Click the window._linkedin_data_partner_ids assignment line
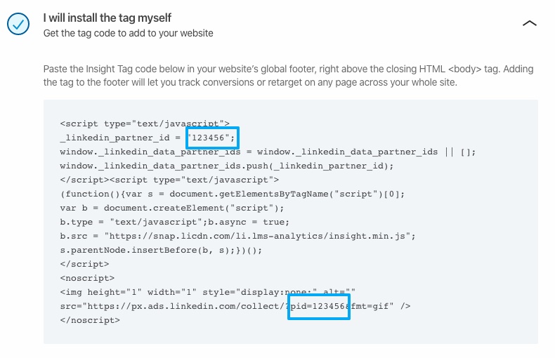 [268, 152]
